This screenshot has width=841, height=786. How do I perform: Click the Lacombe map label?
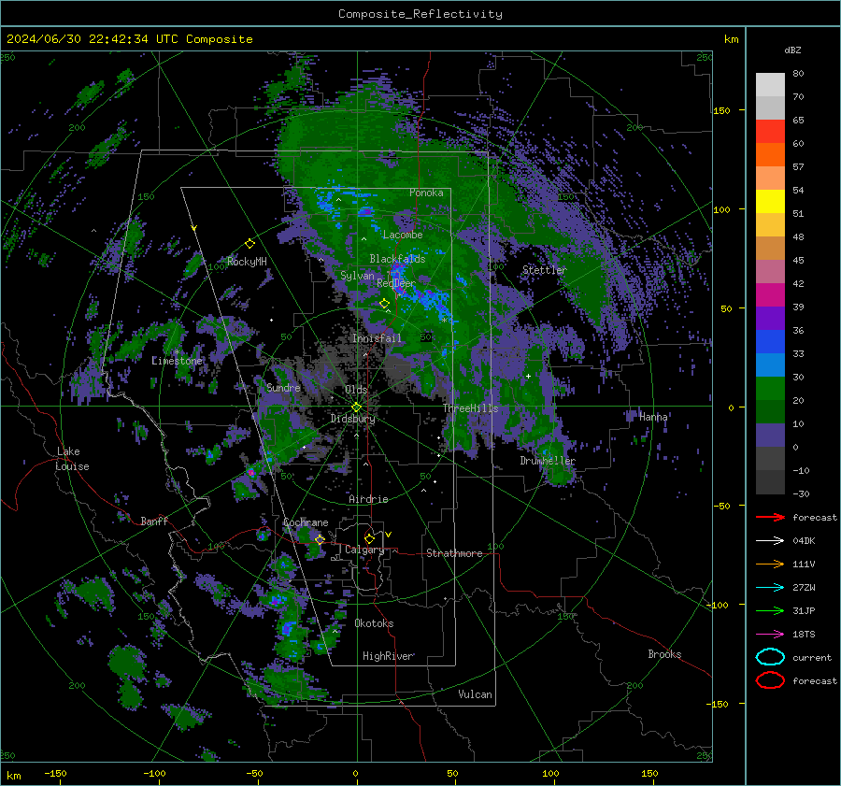[x=403, y=235]
